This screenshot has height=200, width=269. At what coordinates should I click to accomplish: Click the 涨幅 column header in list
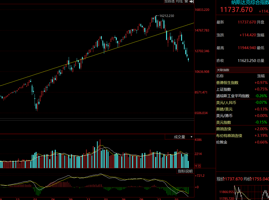pyautogui.click(x=261, y=76)
